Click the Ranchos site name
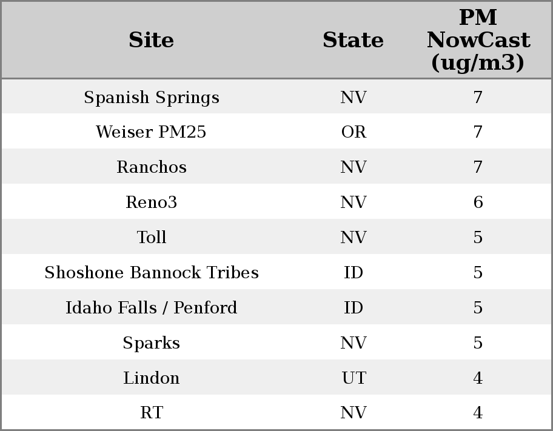 [x=152, y=167]
